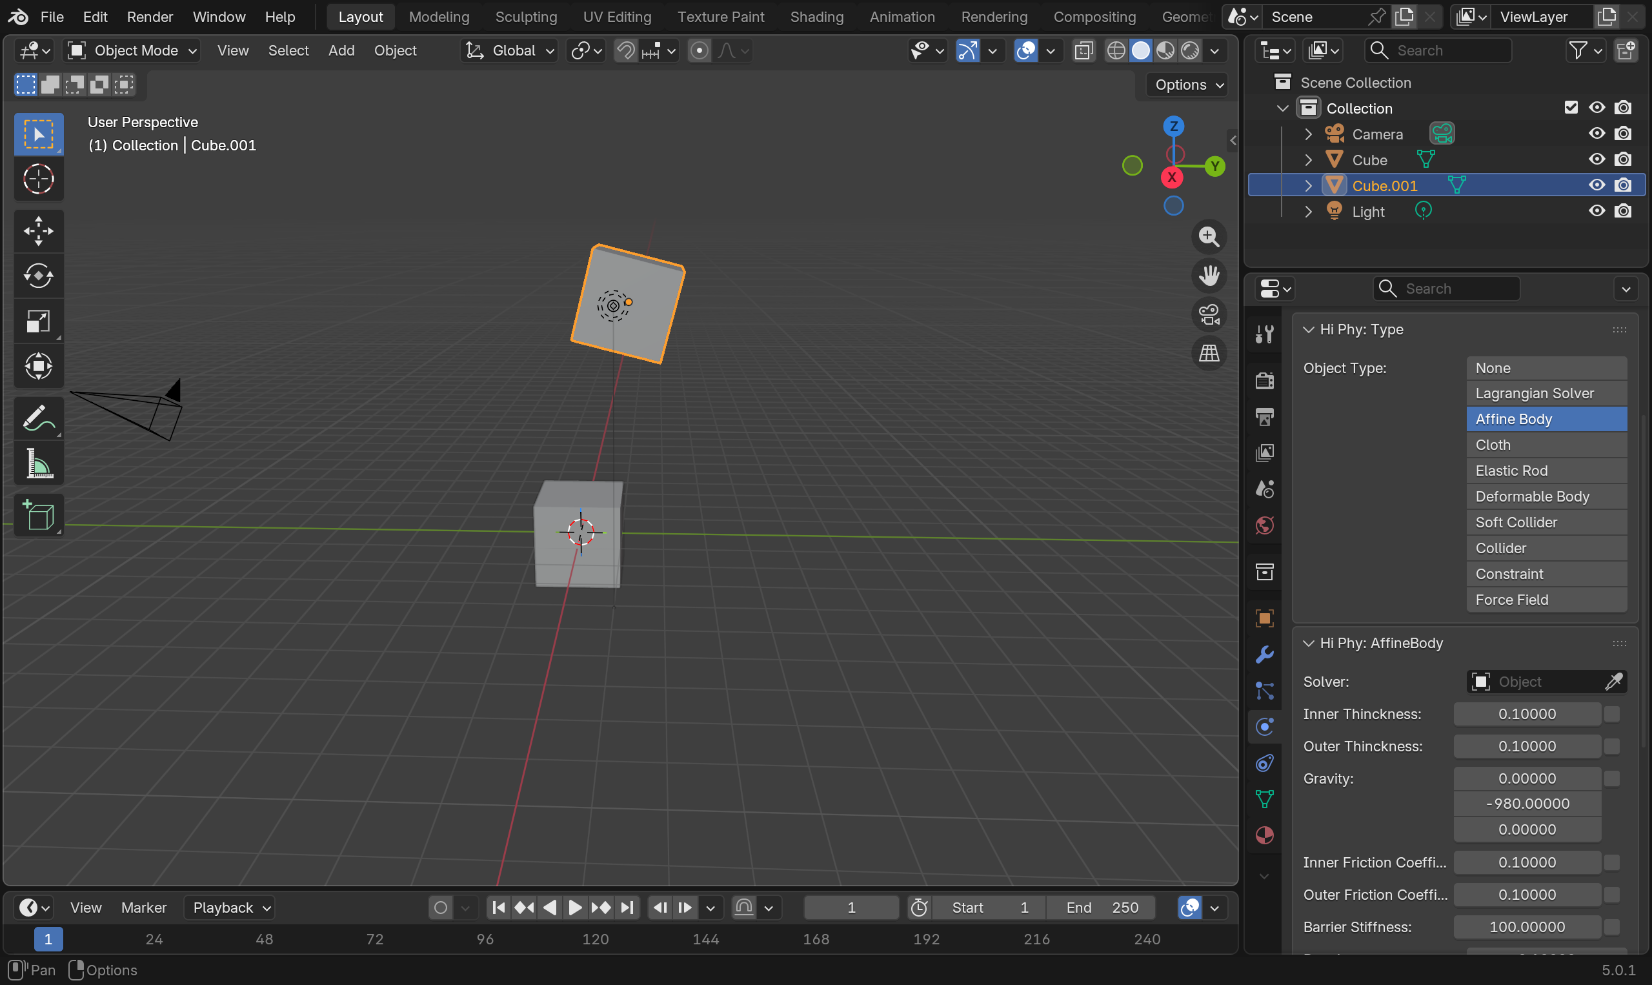Image resolution: width=1652 pixels, height=985 pixels.
Task: Select the 3D Cursor tool
Action: click(39, 179)
